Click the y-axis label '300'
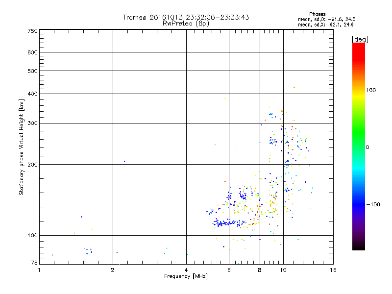 click(32, 123)
